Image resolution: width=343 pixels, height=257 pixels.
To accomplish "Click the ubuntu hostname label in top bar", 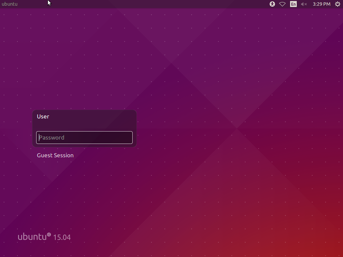I will click(9, 4).
